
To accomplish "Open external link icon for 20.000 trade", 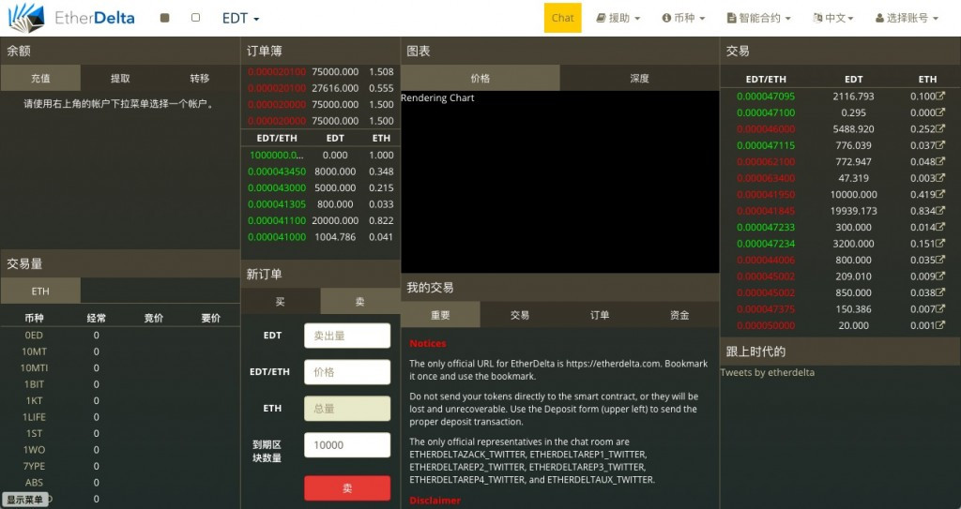I will coord(940,325).
